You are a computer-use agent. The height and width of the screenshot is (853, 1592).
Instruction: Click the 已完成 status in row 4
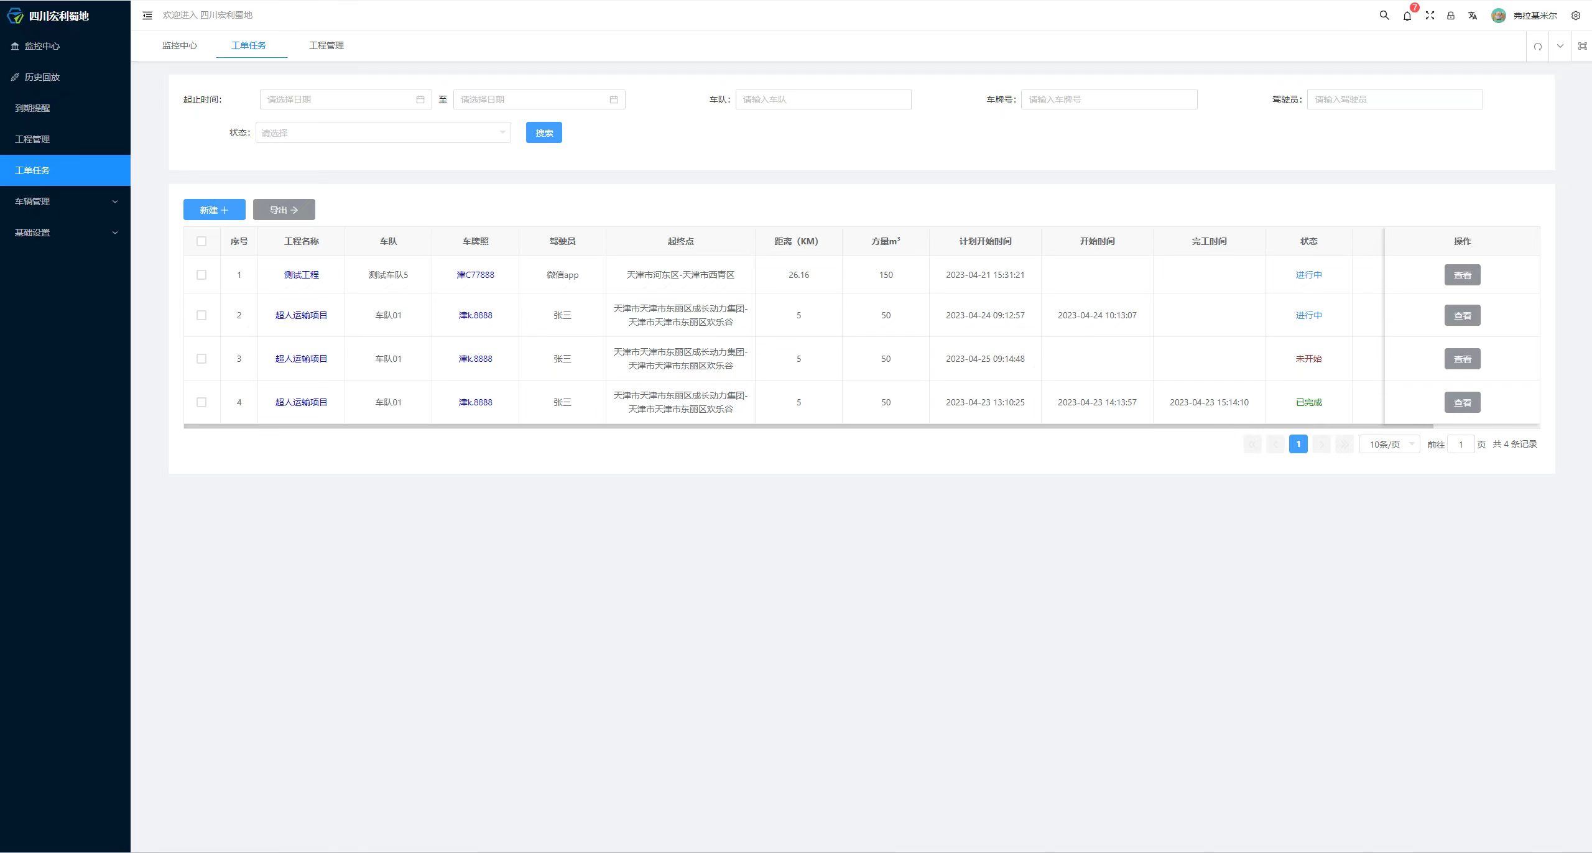[x=1309, y=402]
